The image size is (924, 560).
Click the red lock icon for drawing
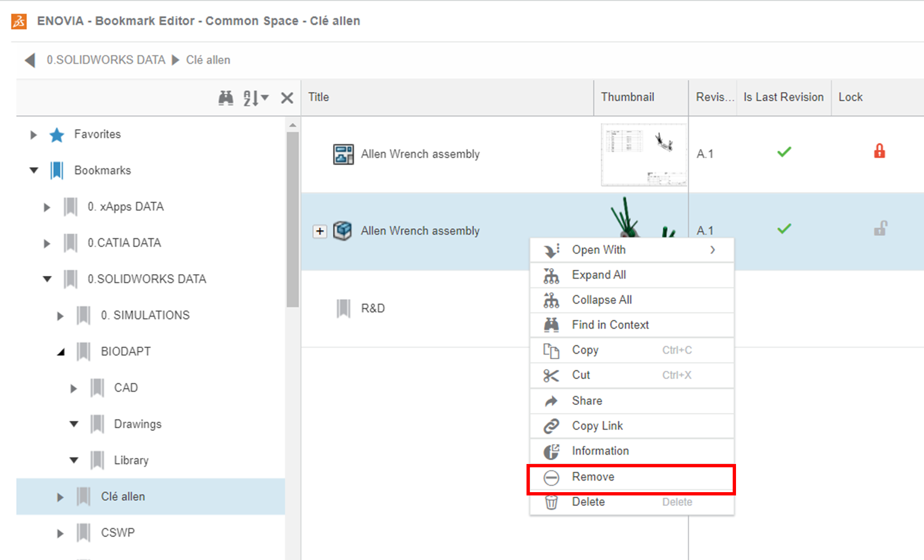pyautogui.click(x=879, y=151)
